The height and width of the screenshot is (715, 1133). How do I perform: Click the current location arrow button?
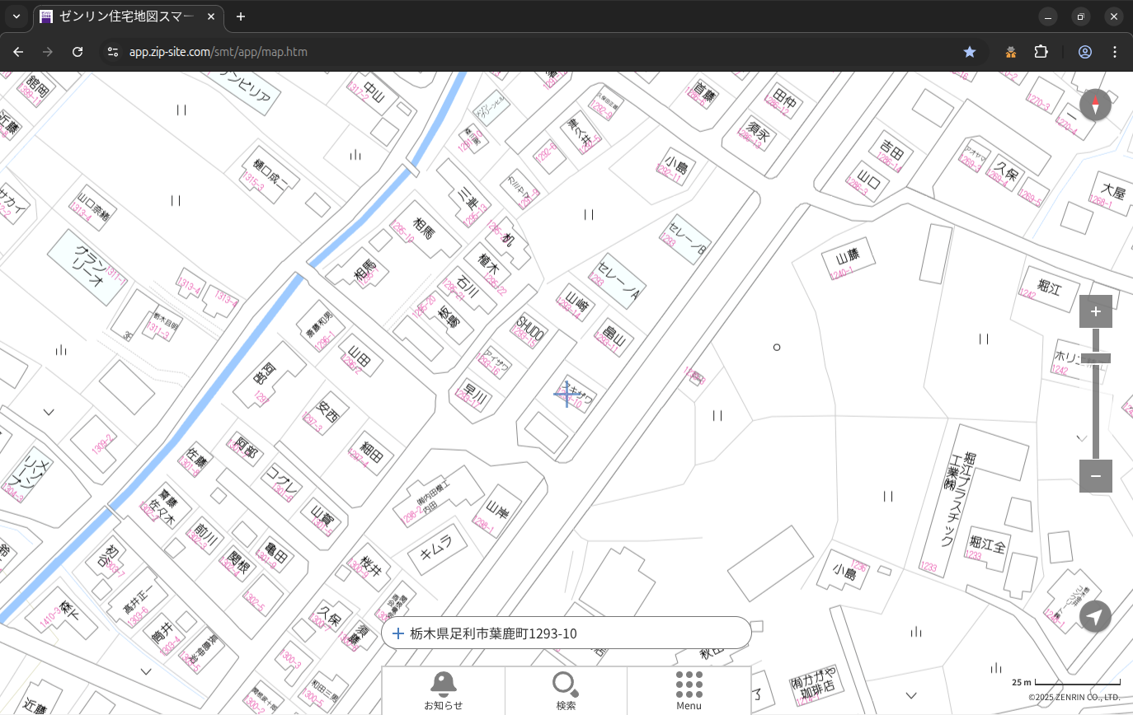(x=1095, y=616)
